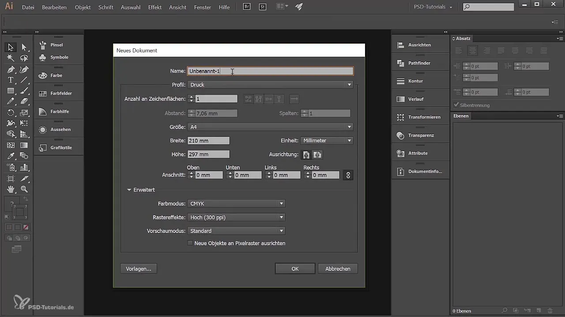Open the Einheit Millimeter dropdown
The width and height of the screenshot is (565, 317).
click(328, 140)
